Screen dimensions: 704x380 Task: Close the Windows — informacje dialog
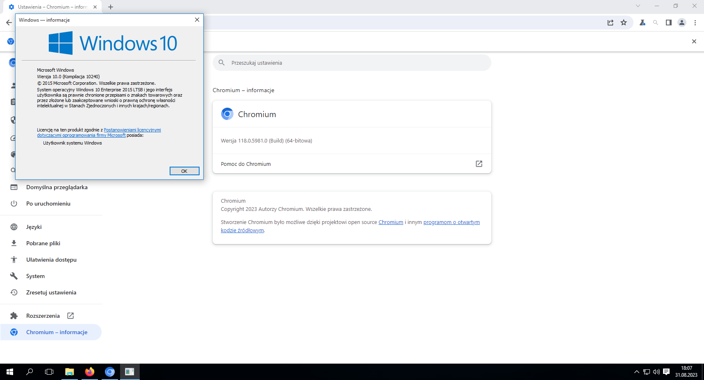coord(197,20)
